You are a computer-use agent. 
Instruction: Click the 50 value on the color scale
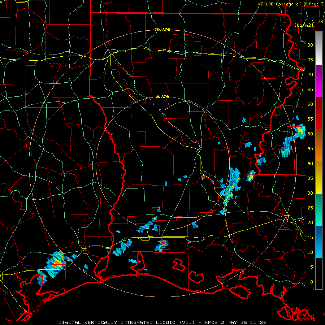click(x=310, y=134)
